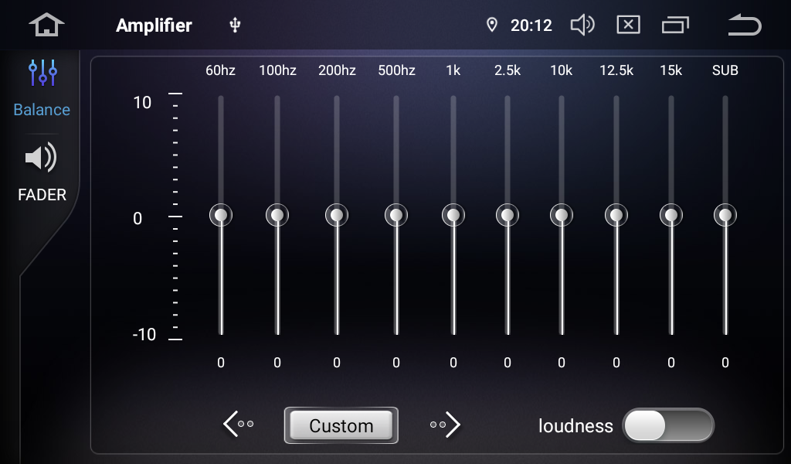Click the 500hz band slider knob
Screen dimensions: 791x464
pos(396,215)
